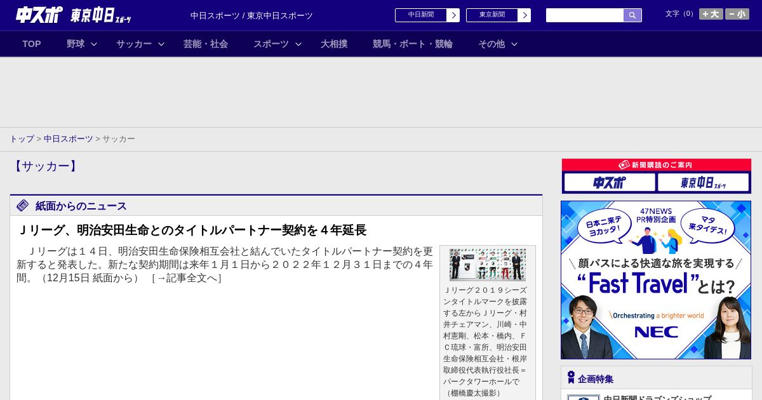This screenshot has height=400, width=762.
Task: Open 大相撲 navigation item
Action: click(x=334, y=44)
